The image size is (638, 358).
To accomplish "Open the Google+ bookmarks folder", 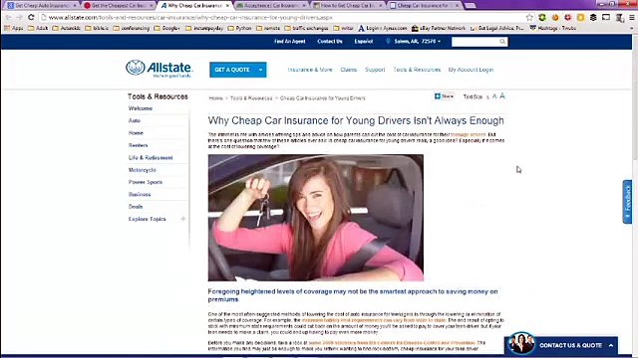I will pyautogui.click(x=166, y=28).
